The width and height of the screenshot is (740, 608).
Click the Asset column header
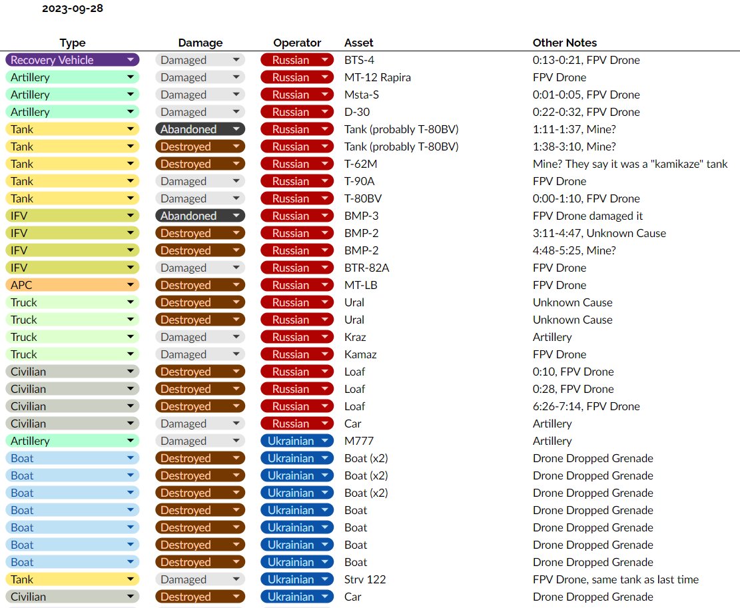click(x=358, y=43)
